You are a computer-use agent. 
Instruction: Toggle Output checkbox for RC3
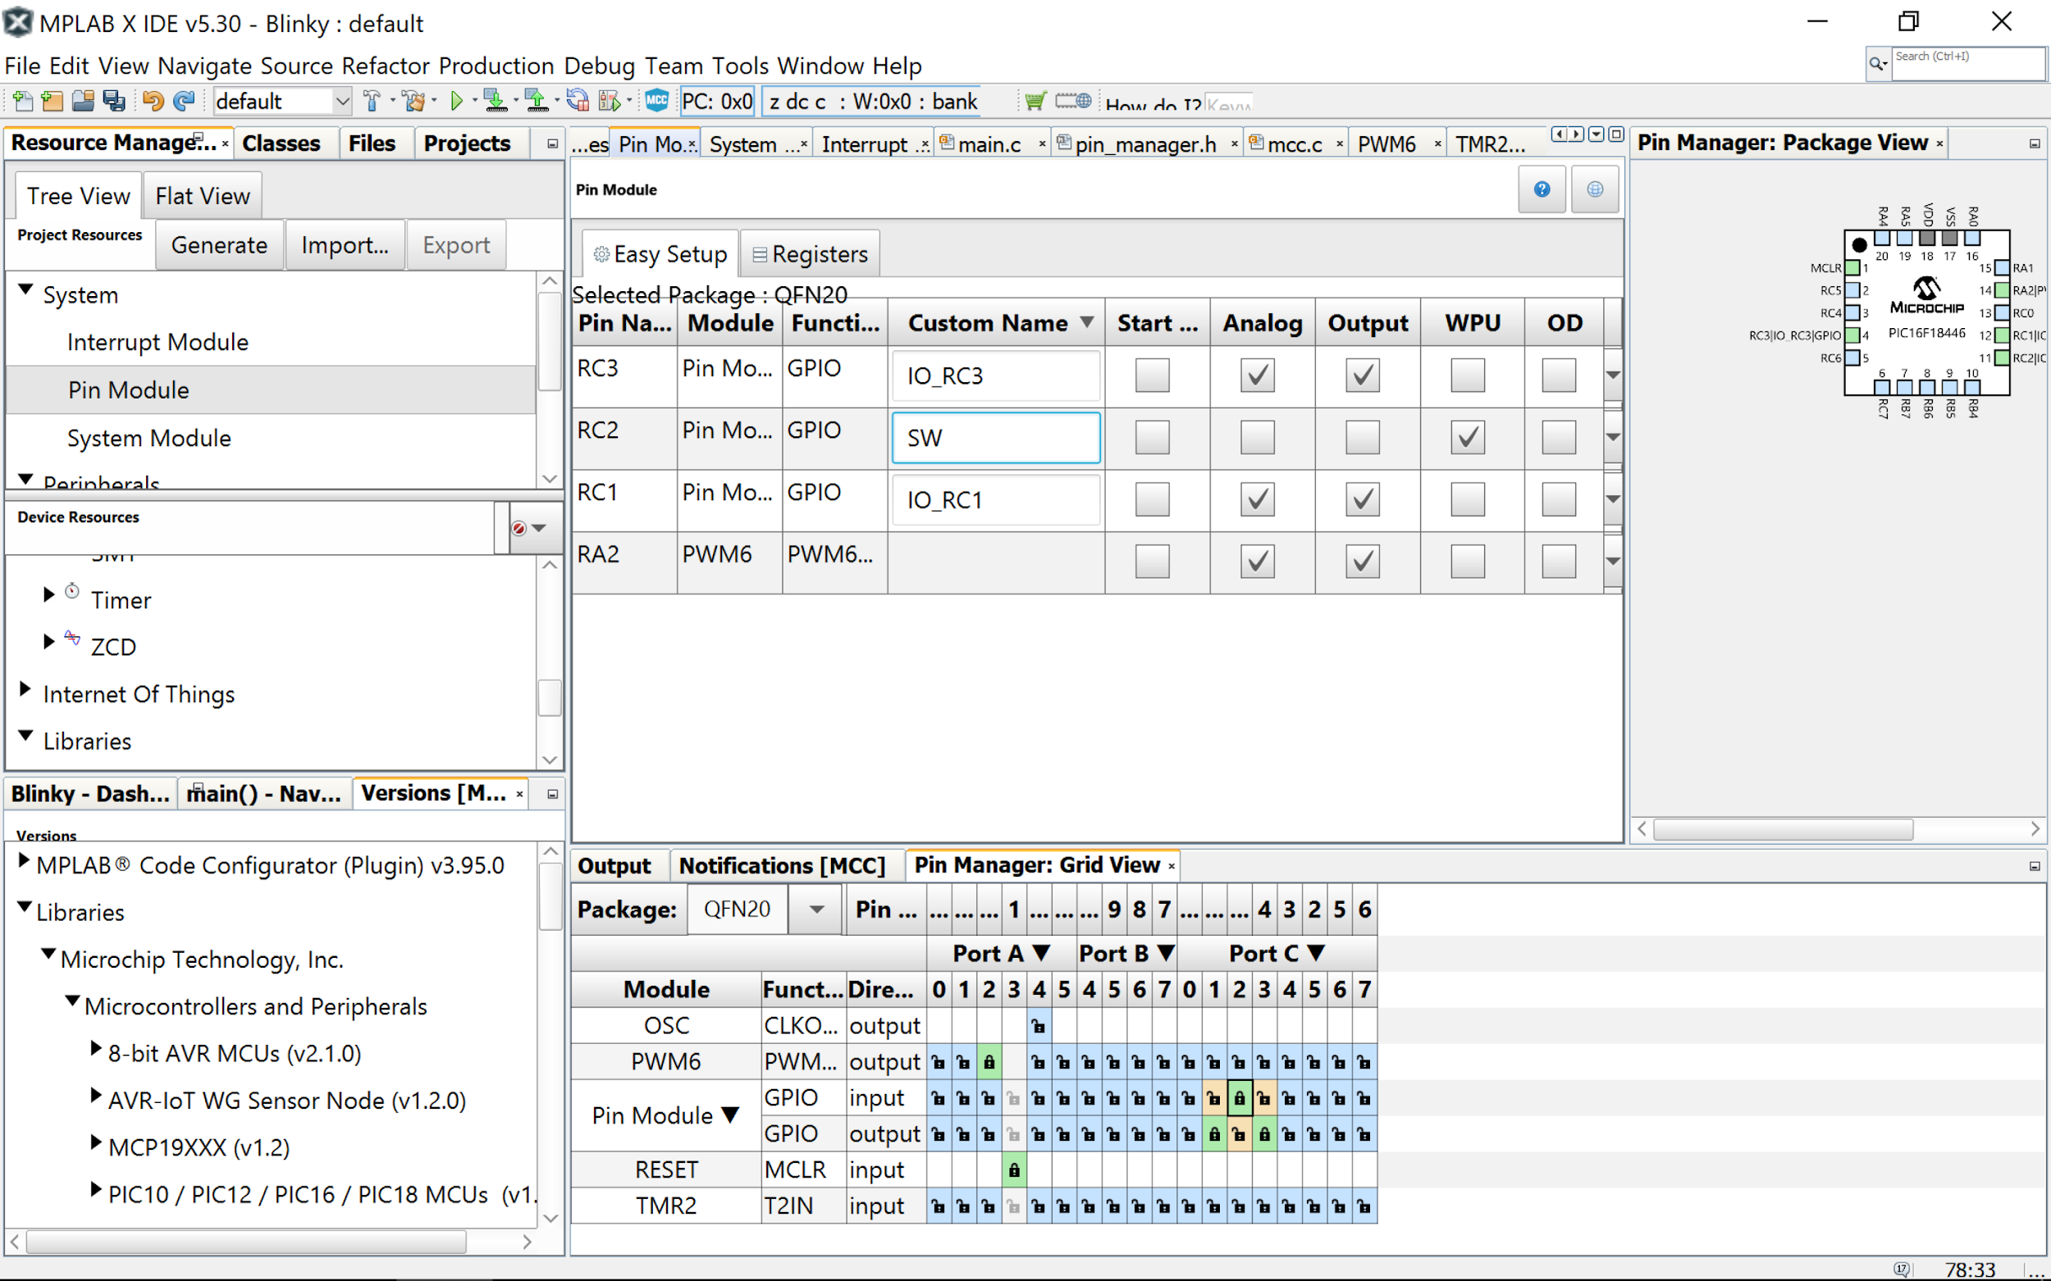pos(1363,376)
